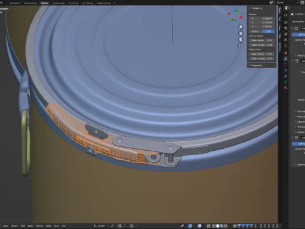The image size is (305, 229).
Task: Click the Properties editor type icon above tabs
Action: coord(287,8)
